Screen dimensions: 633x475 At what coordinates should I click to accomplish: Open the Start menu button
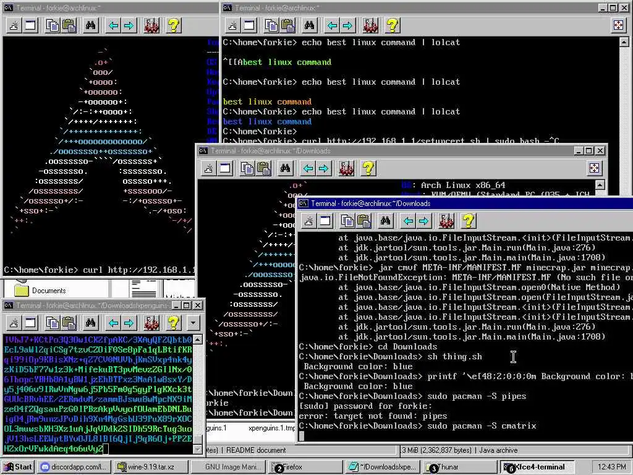coord(17,467)
